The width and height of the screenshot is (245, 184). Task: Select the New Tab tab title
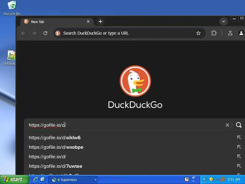pyautogui.click(x=37, y=22)
